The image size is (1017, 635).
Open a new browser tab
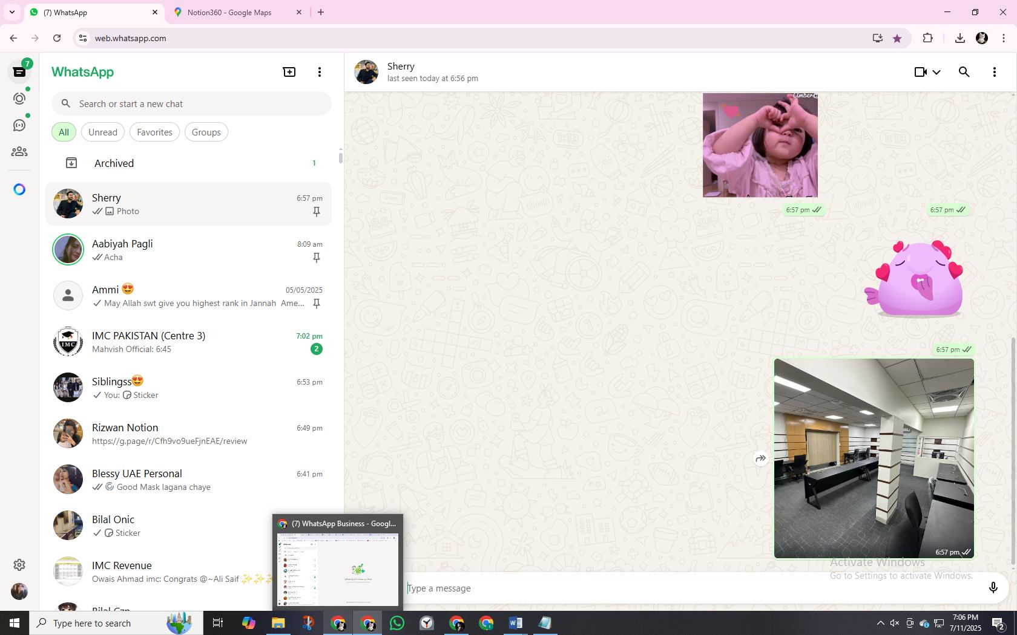point(321,12)
